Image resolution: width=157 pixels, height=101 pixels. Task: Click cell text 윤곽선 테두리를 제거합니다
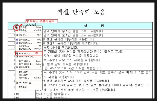(x=77, y=43)
